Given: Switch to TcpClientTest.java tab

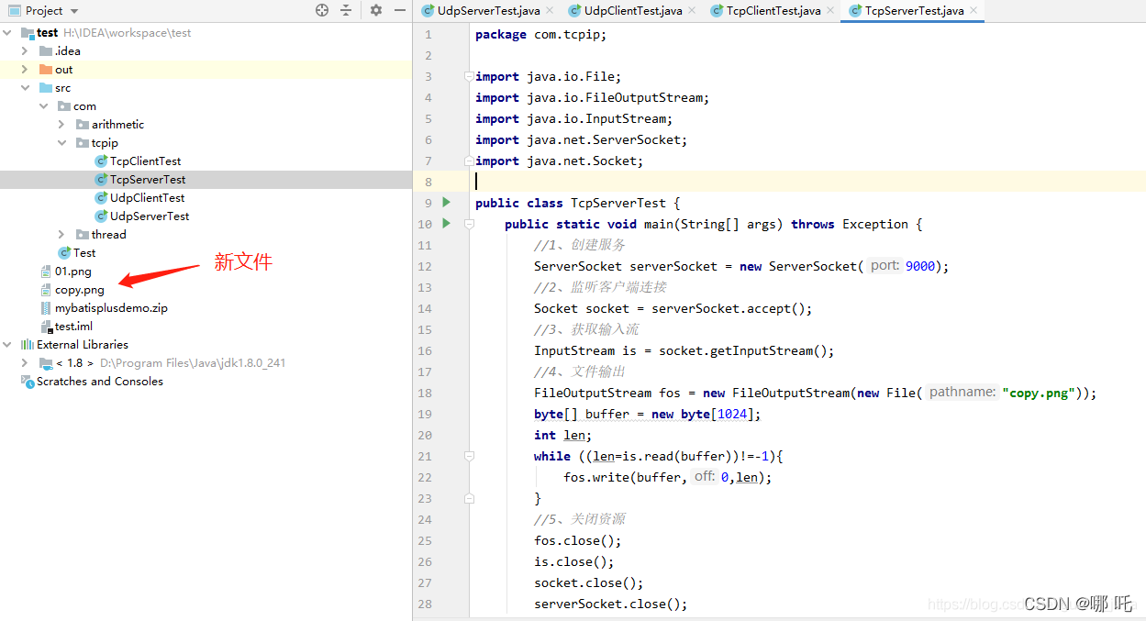Looking at the screenshot, I should (x=773, y=11).
